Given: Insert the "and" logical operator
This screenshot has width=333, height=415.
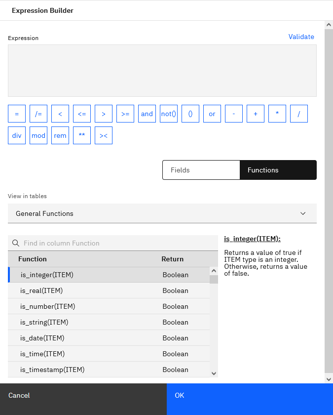Looking at the screenshot, I should (x=147, y=114).
